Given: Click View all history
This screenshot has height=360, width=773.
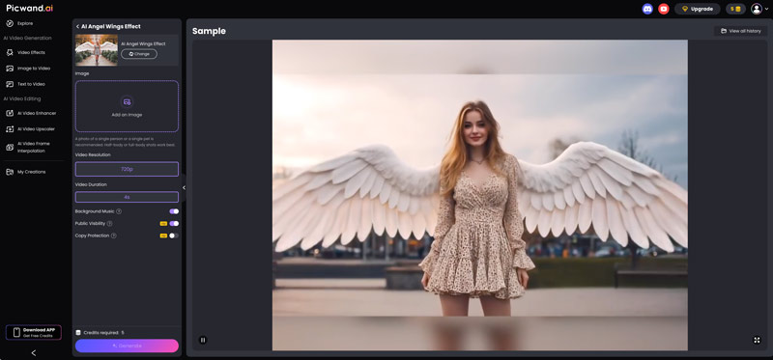Looking at the screenshot, I should click(x=740, y=31).
